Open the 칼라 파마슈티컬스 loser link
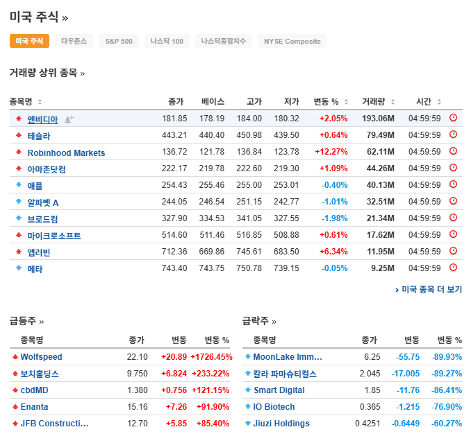Viewport: 471px width, 443px height. (x=285, y=374)
